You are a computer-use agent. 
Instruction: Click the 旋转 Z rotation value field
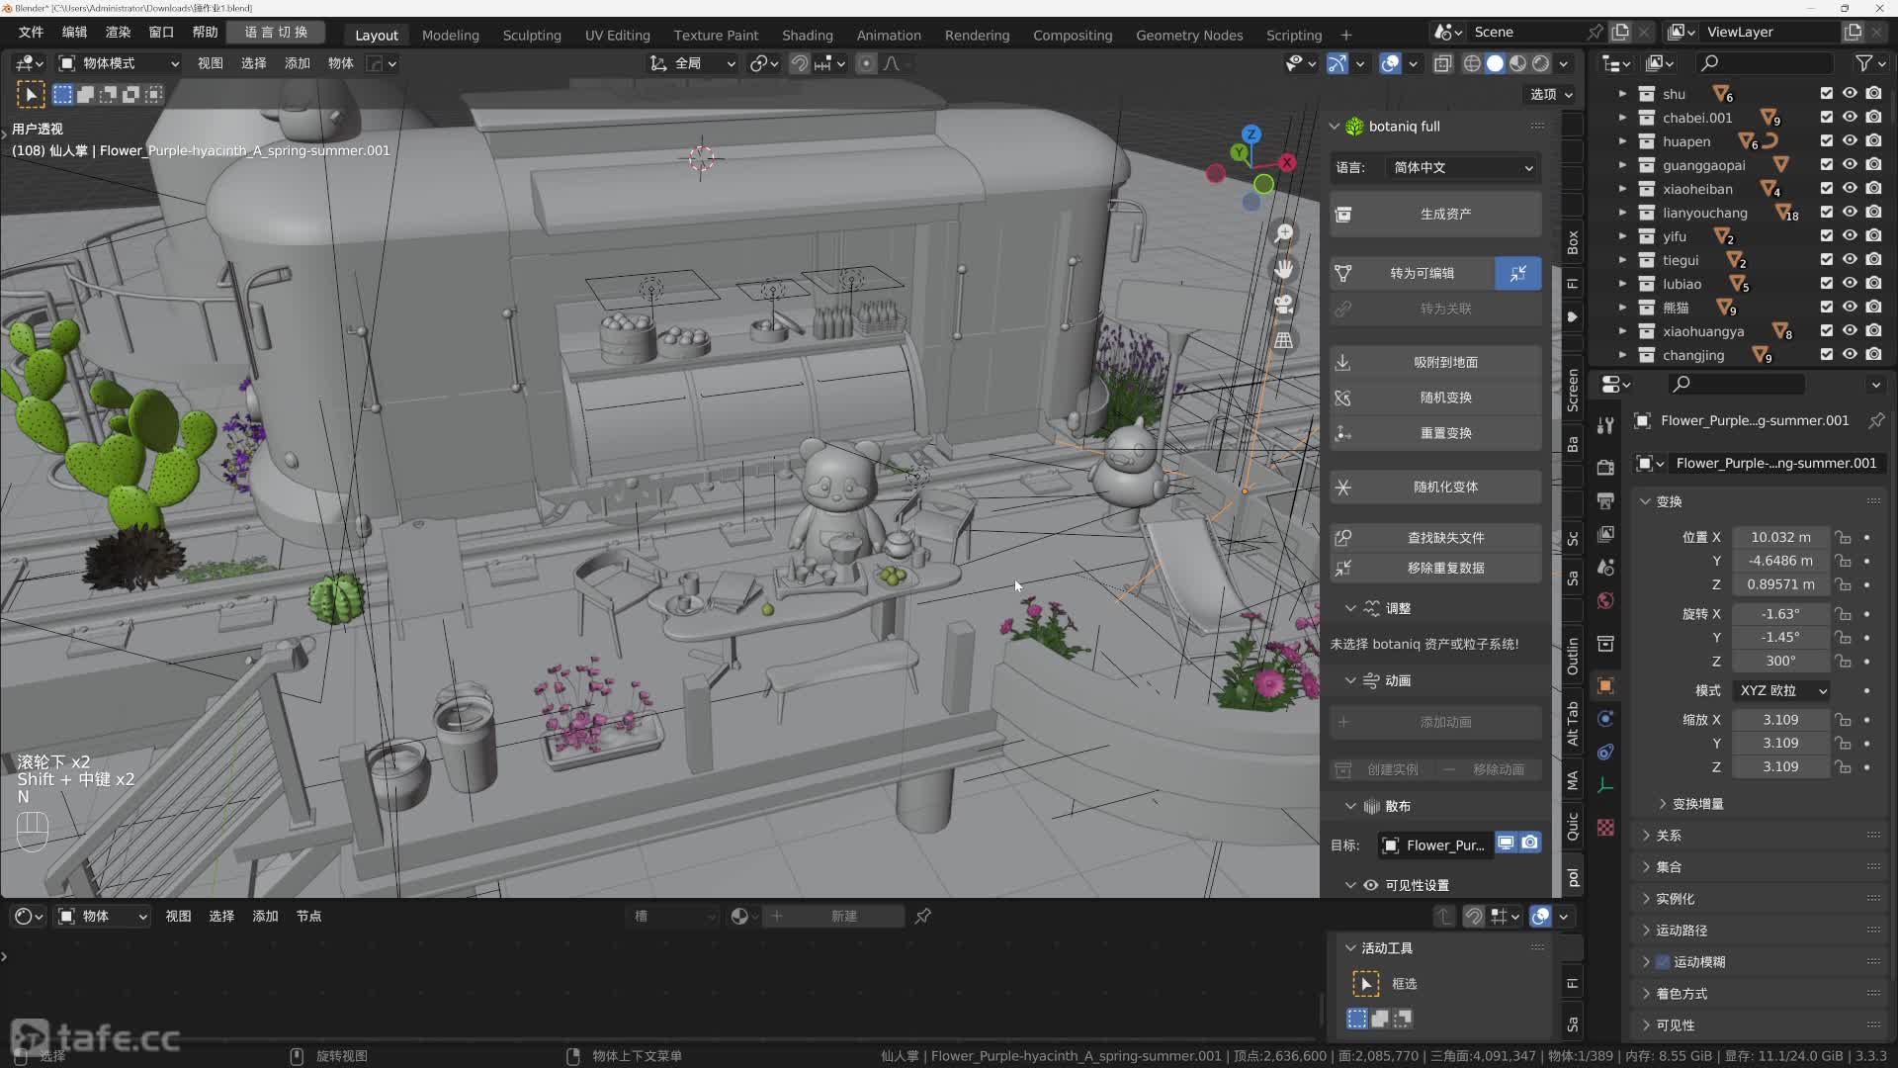point(1780,662)
